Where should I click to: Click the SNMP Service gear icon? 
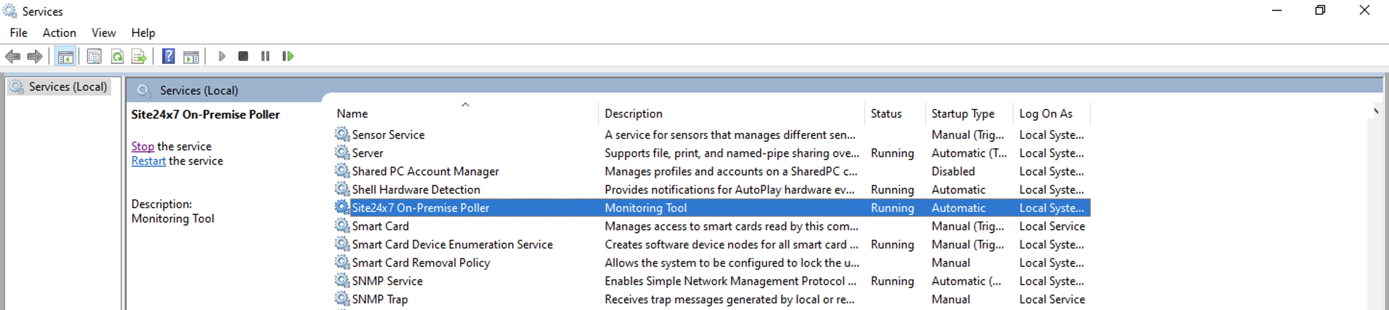[x=342, y=281]
